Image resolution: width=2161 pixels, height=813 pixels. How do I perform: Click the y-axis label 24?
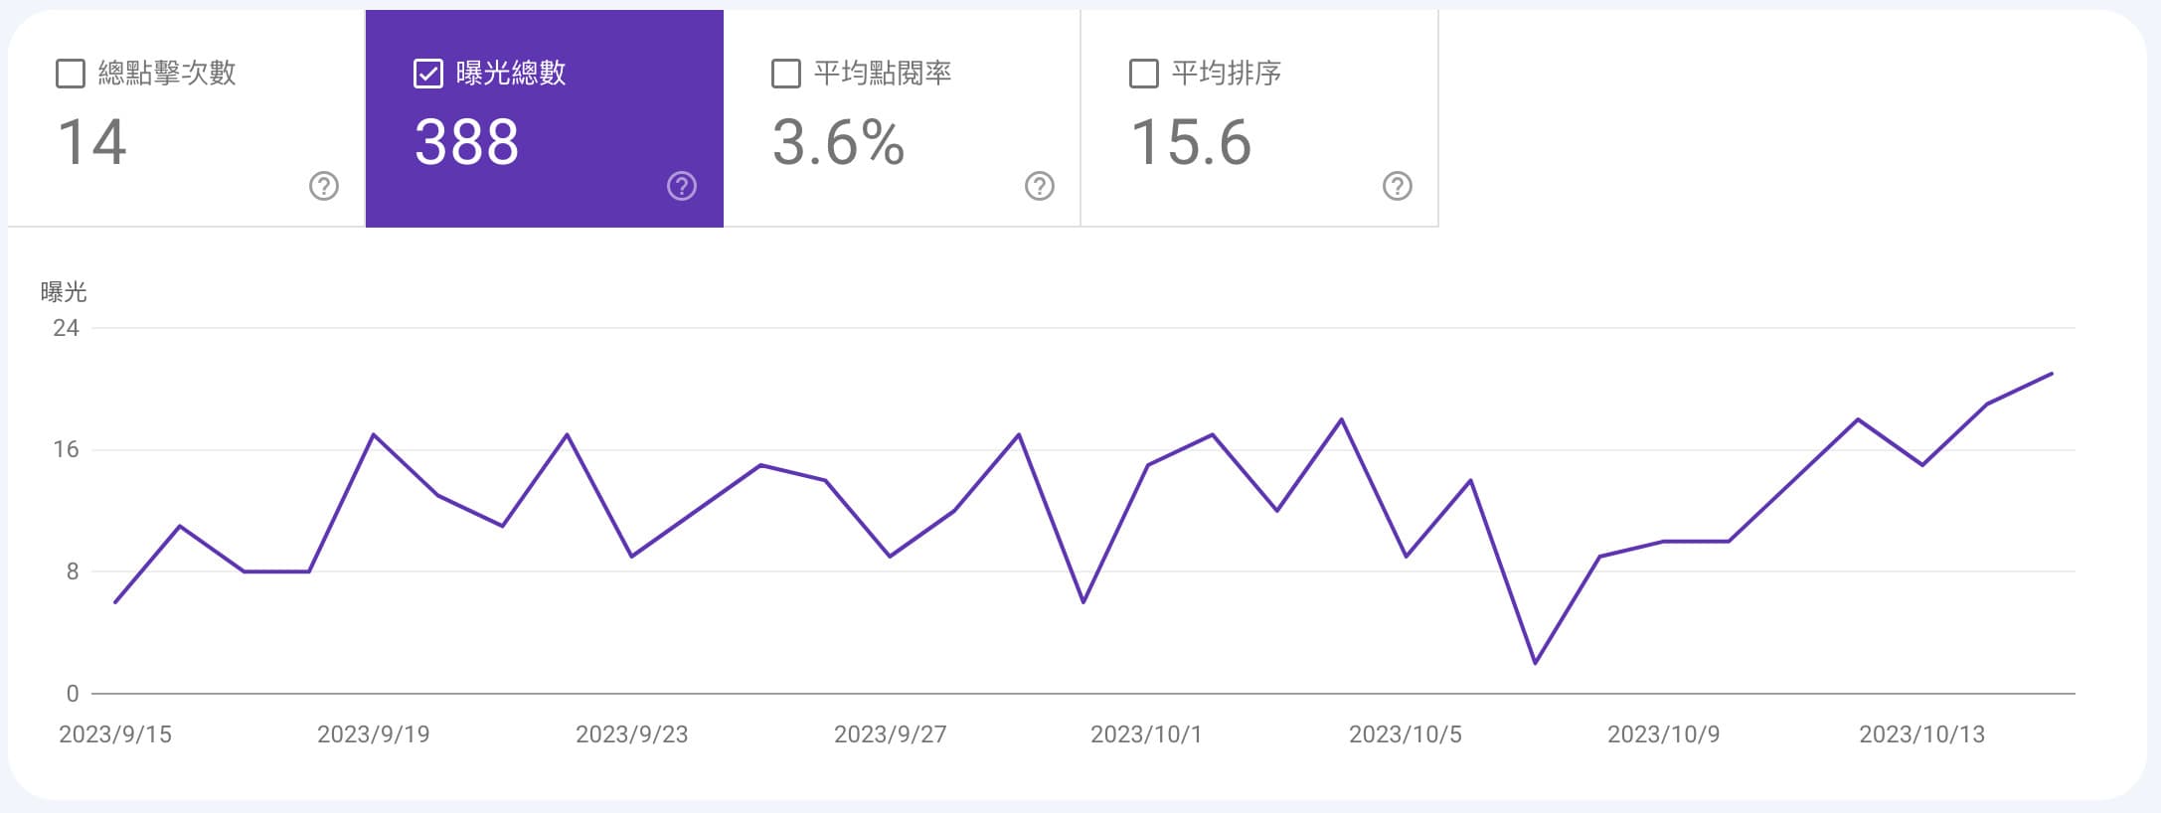click(66, 328)
